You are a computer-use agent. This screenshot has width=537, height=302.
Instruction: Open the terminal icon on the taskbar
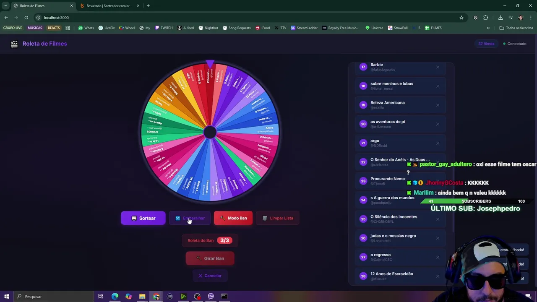coord(224,297)
